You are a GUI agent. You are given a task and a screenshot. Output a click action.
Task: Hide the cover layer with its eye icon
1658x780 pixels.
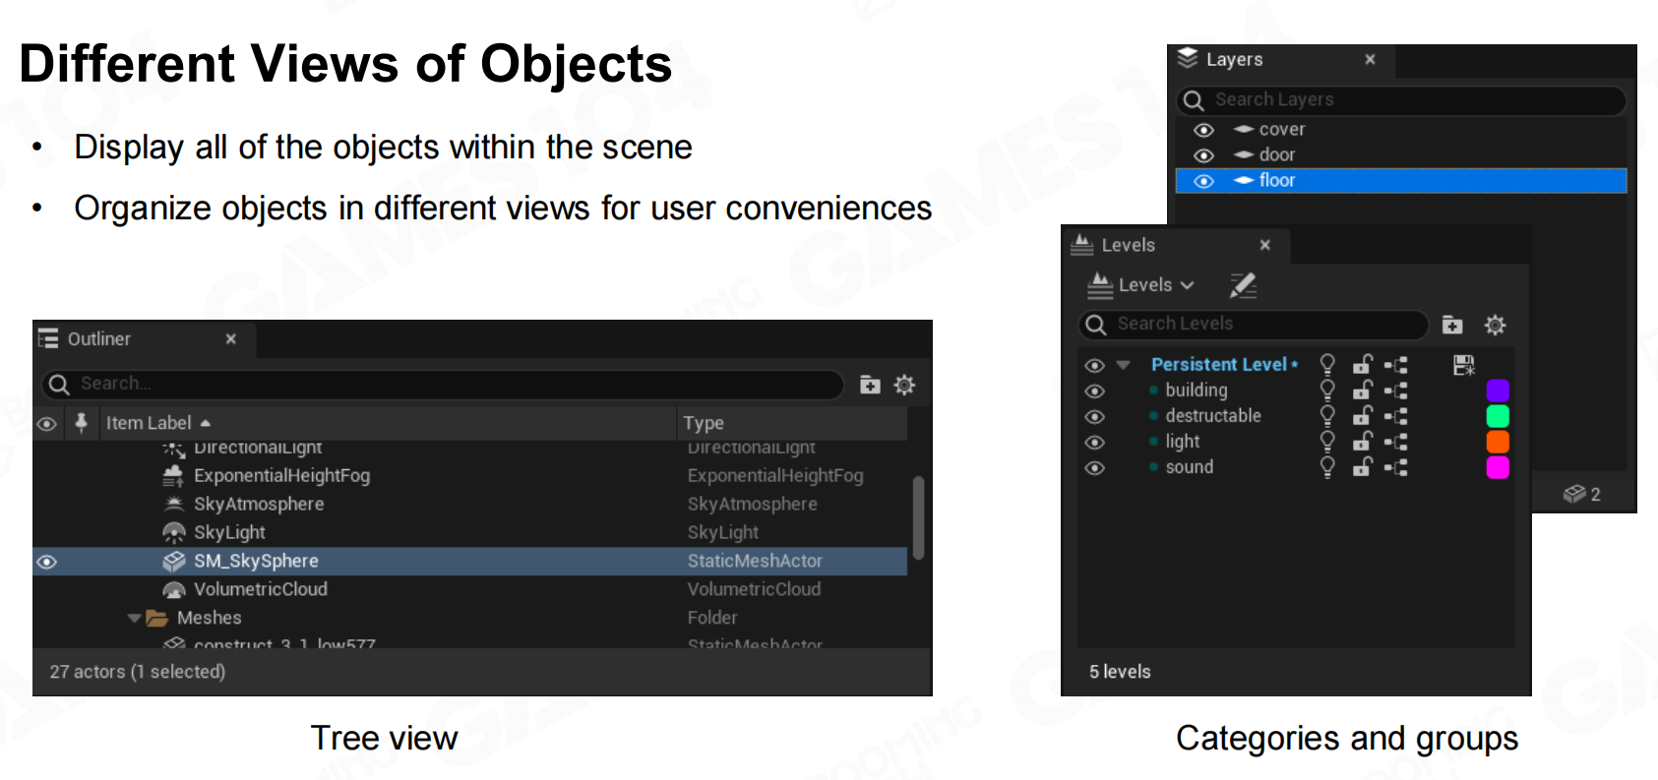pos(1203,130)
